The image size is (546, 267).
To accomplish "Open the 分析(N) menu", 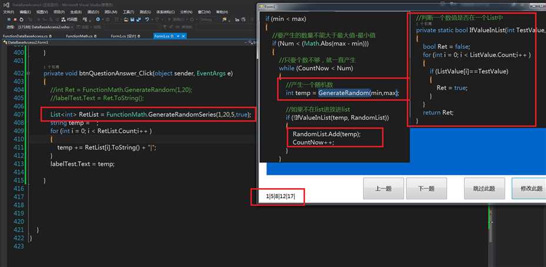I will pyautogui.click(x=187, y=12).
